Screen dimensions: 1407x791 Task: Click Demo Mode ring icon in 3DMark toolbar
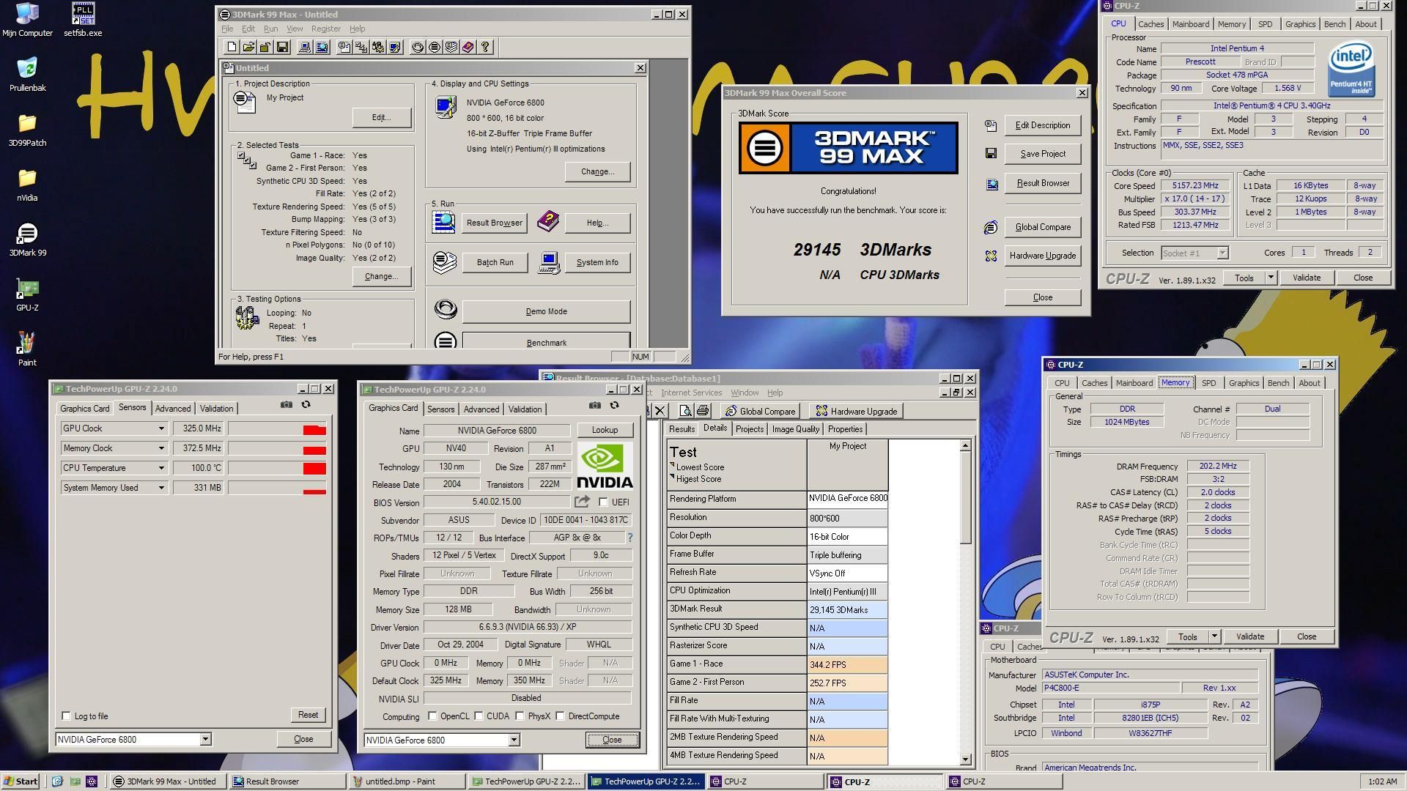click(x=418, y=48)
